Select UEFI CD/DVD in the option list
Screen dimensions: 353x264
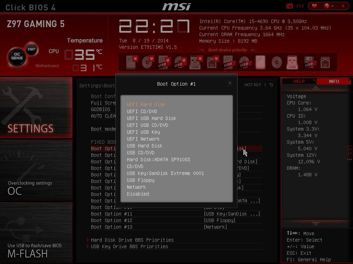(x=142, y=112)
